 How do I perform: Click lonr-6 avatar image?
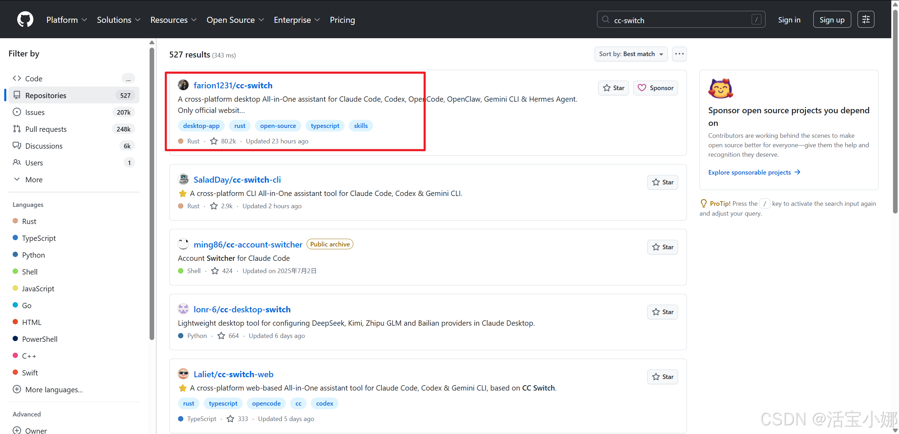pyautogui.click(x=183, y=309)
